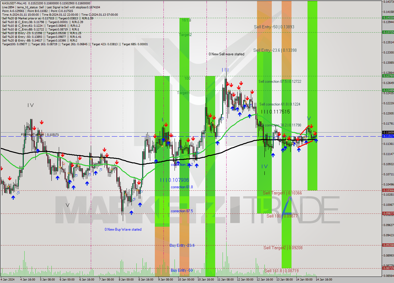Click 'Sell correction 87.5 | 0.12722' label
The width and height of the screenshot is (394, 283).
(280, 82)
